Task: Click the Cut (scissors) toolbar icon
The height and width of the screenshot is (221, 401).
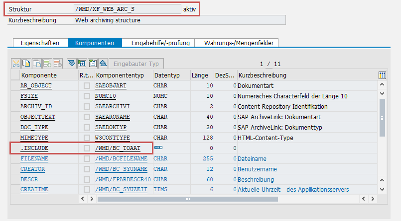Action: tap(16, 64)
